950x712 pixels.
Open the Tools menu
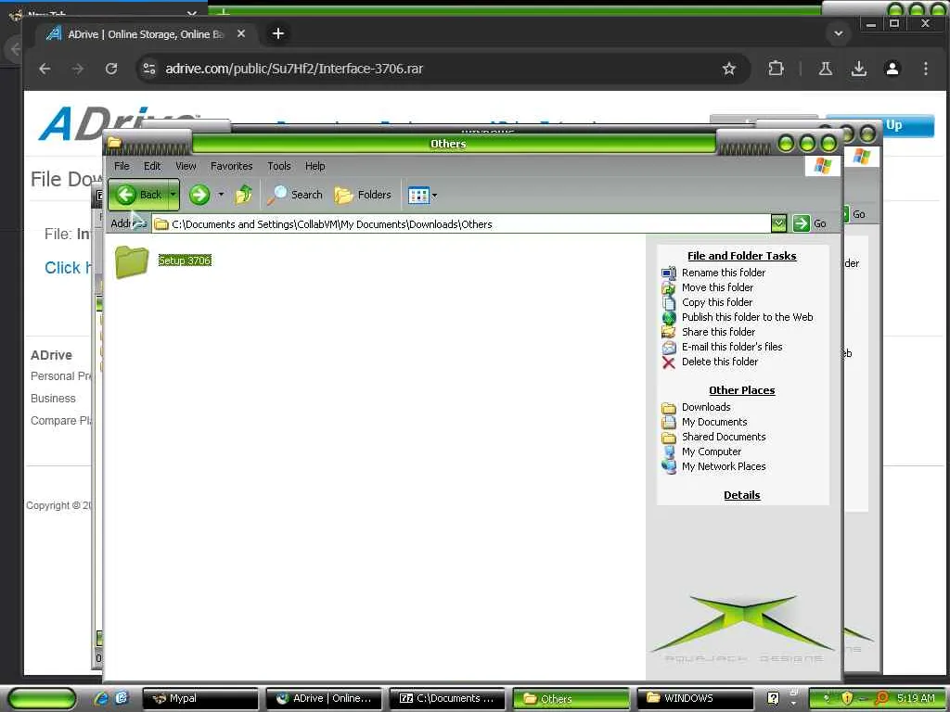[x=278, y=166]
